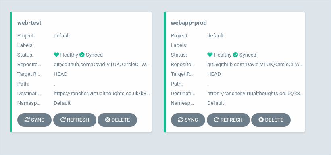Click sync arrows icon in webapp-prod SYNC button
Screen dimensions: 331x155
(x=181, y=120)
